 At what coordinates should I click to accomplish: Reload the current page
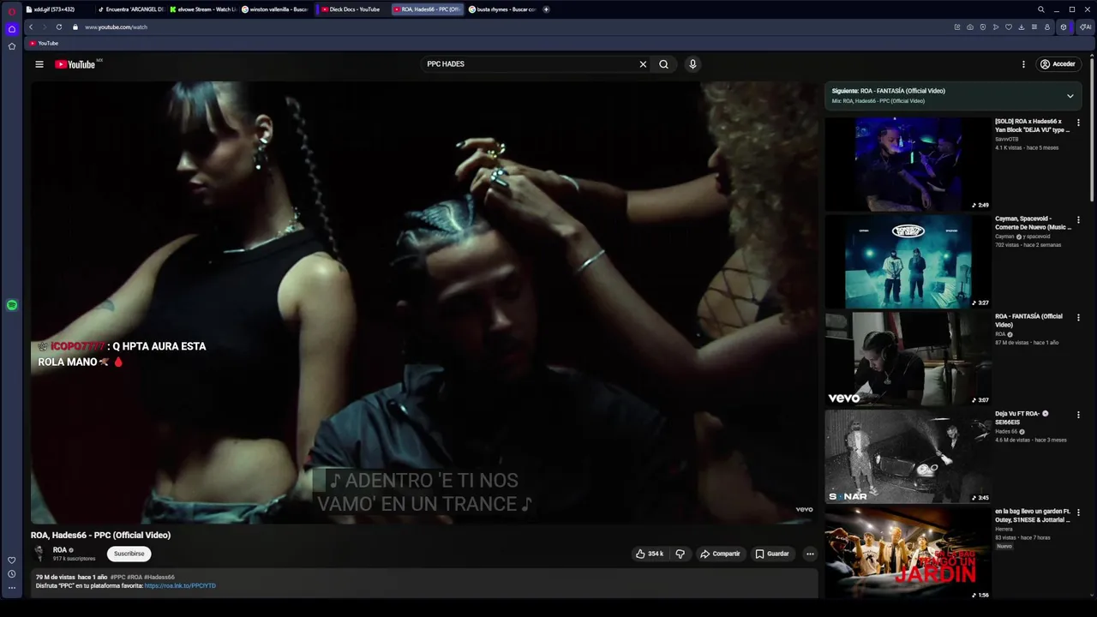tap(59, 27)
